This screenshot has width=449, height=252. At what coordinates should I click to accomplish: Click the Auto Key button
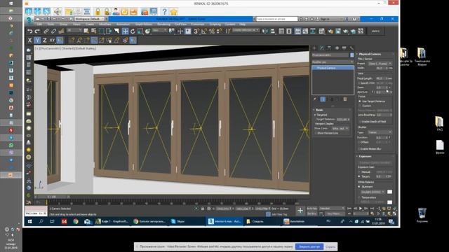pyautogui.click(x=311, y=209)
